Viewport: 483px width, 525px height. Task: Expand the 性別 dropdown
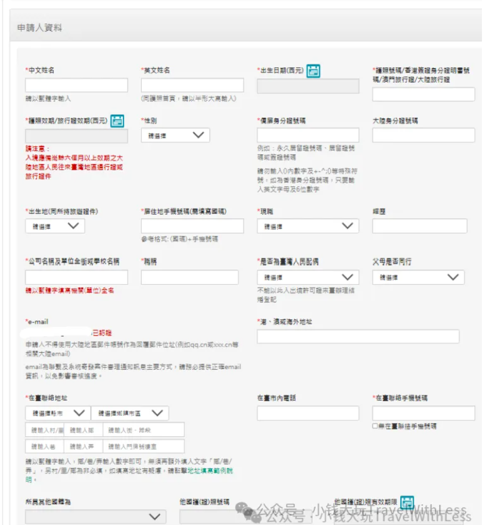[175, 136]
